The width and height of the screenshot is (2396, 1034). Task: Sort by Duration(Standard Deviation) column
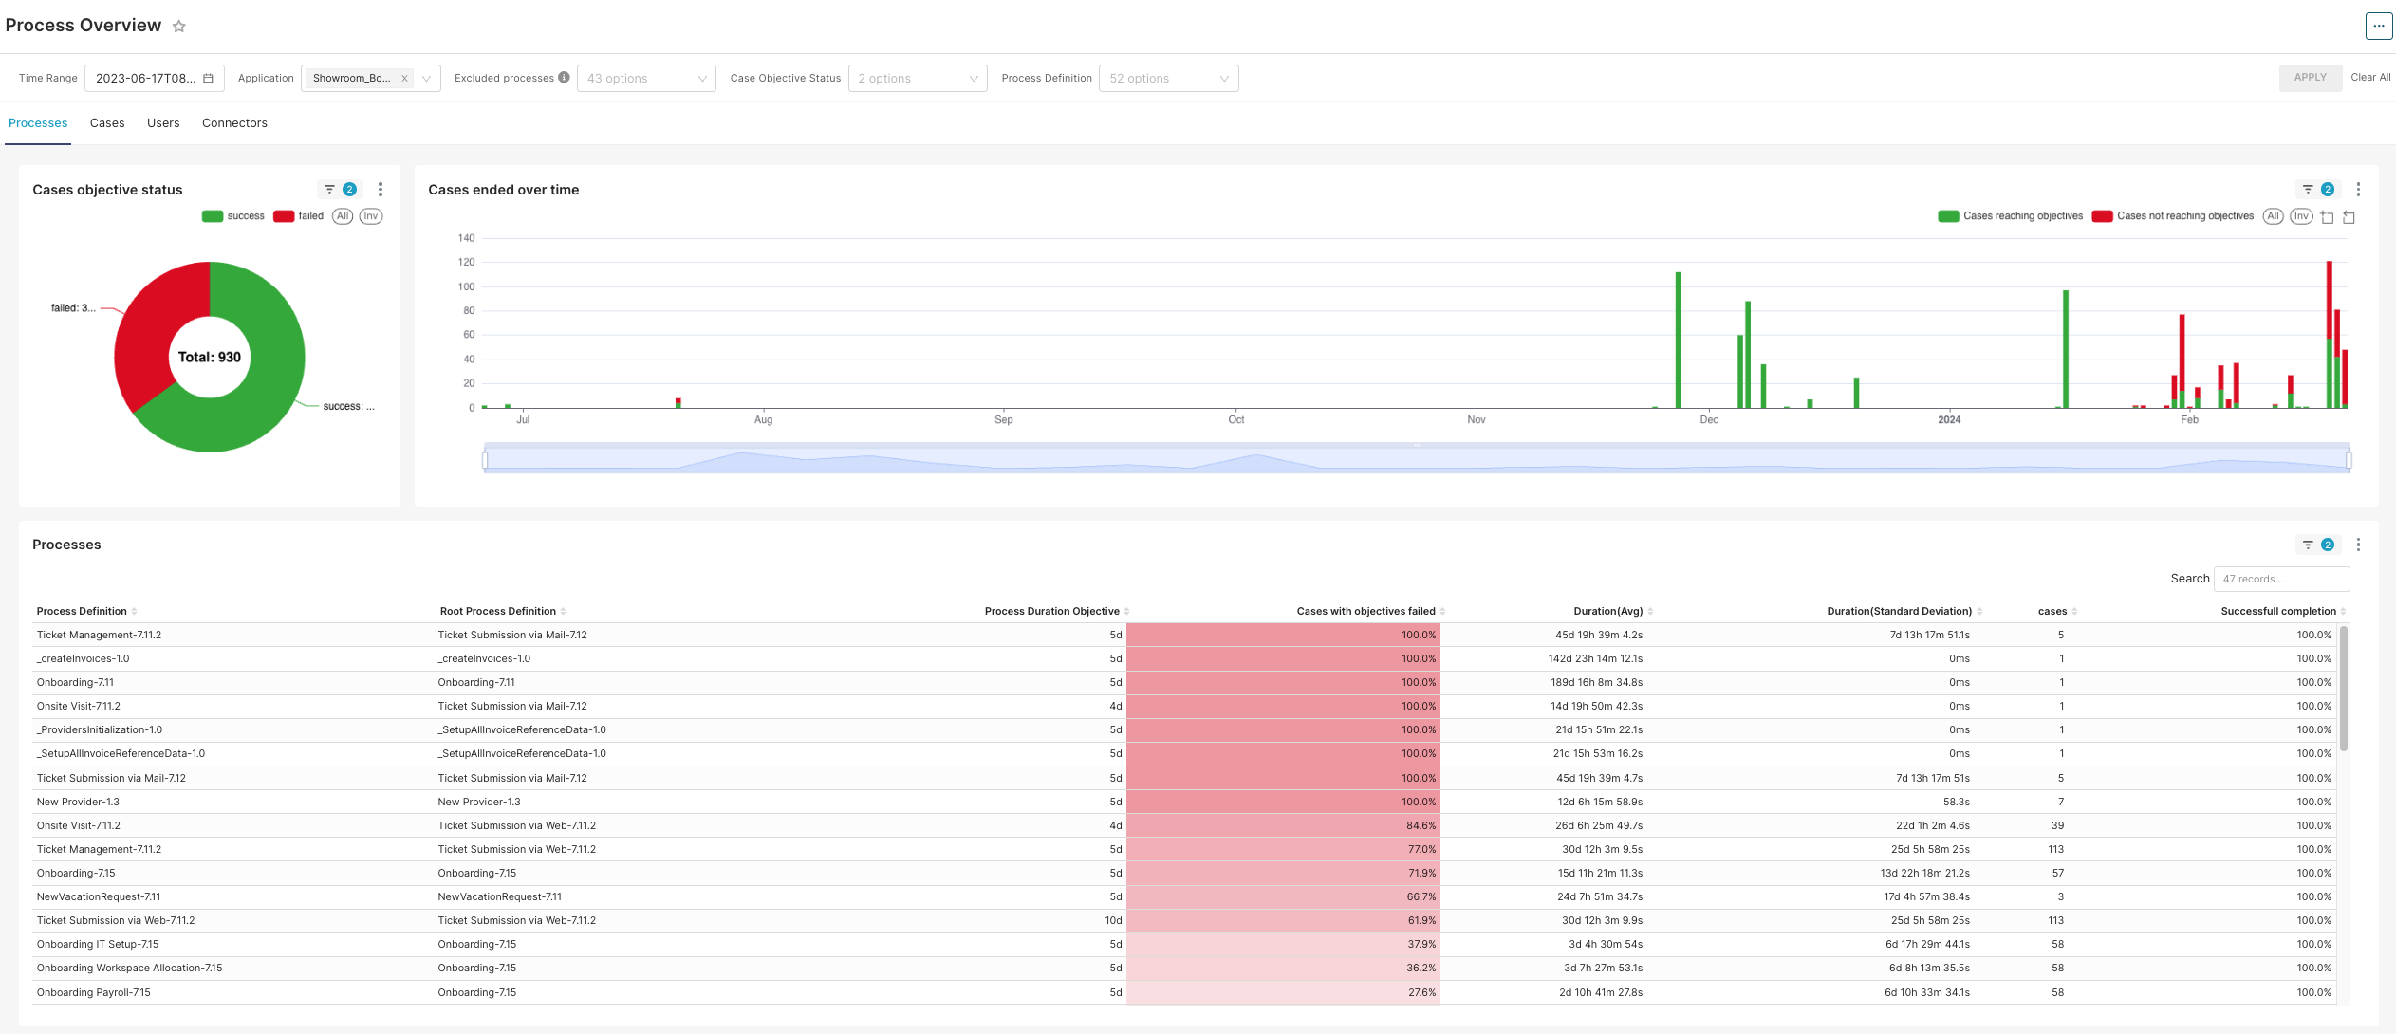coord(1904,611)
